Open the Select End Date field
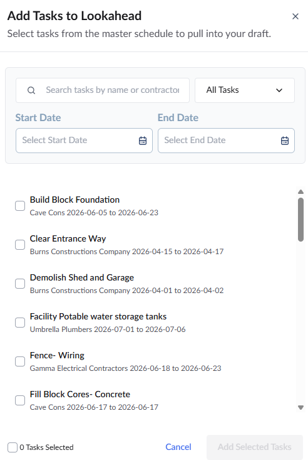Screen dimensions: 308x460 pyautogui.click(x=227, y=141)
